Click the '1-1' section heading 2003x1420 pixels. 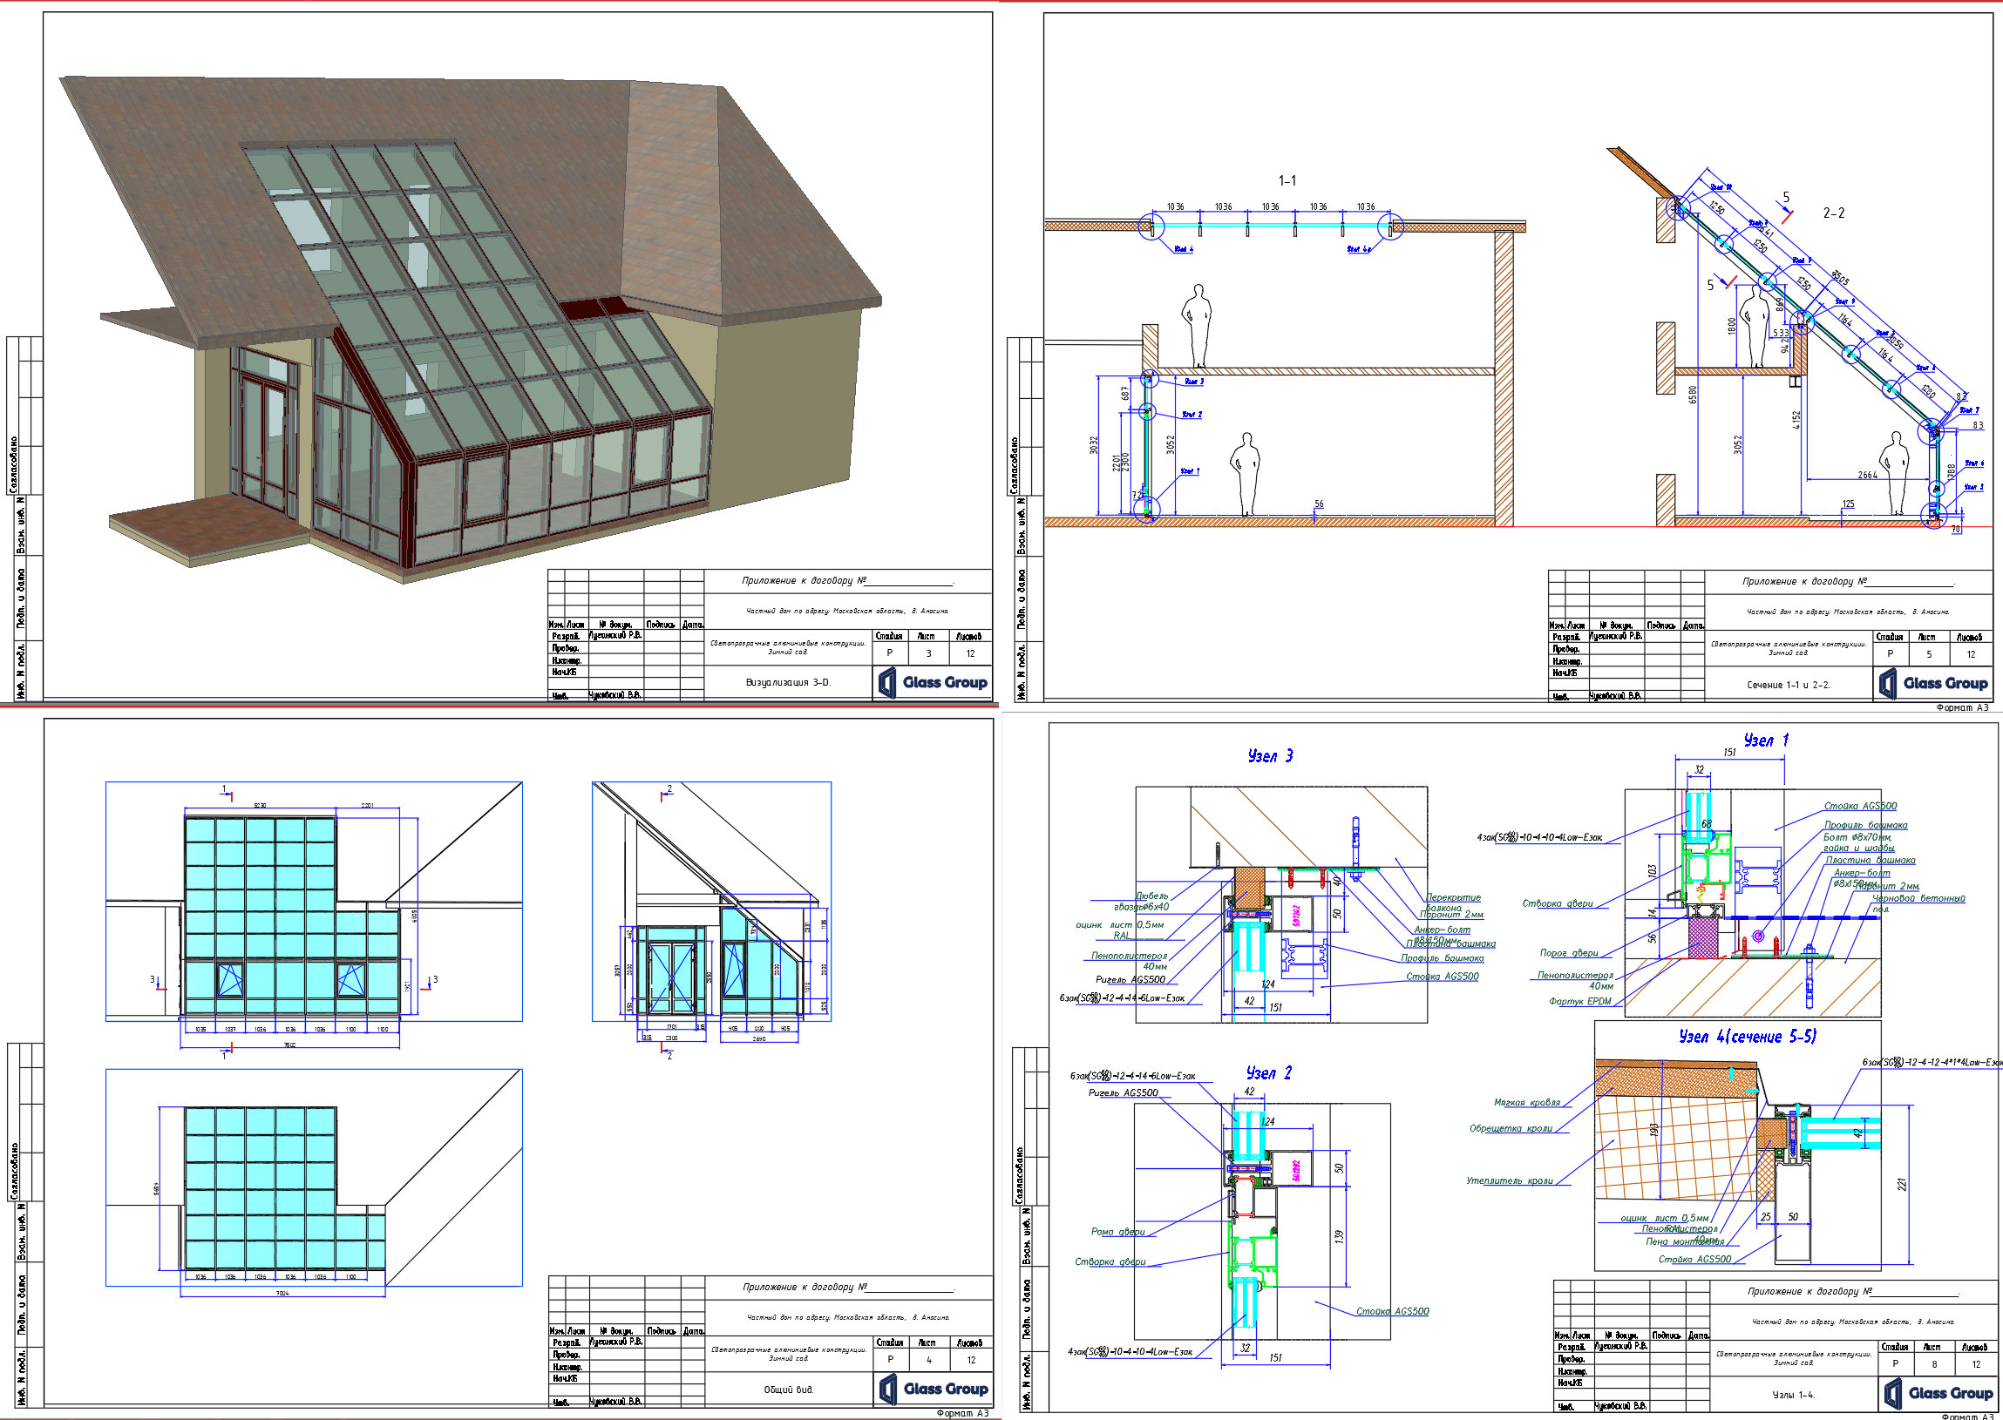pyautogui.click(x=1287, y=181)
